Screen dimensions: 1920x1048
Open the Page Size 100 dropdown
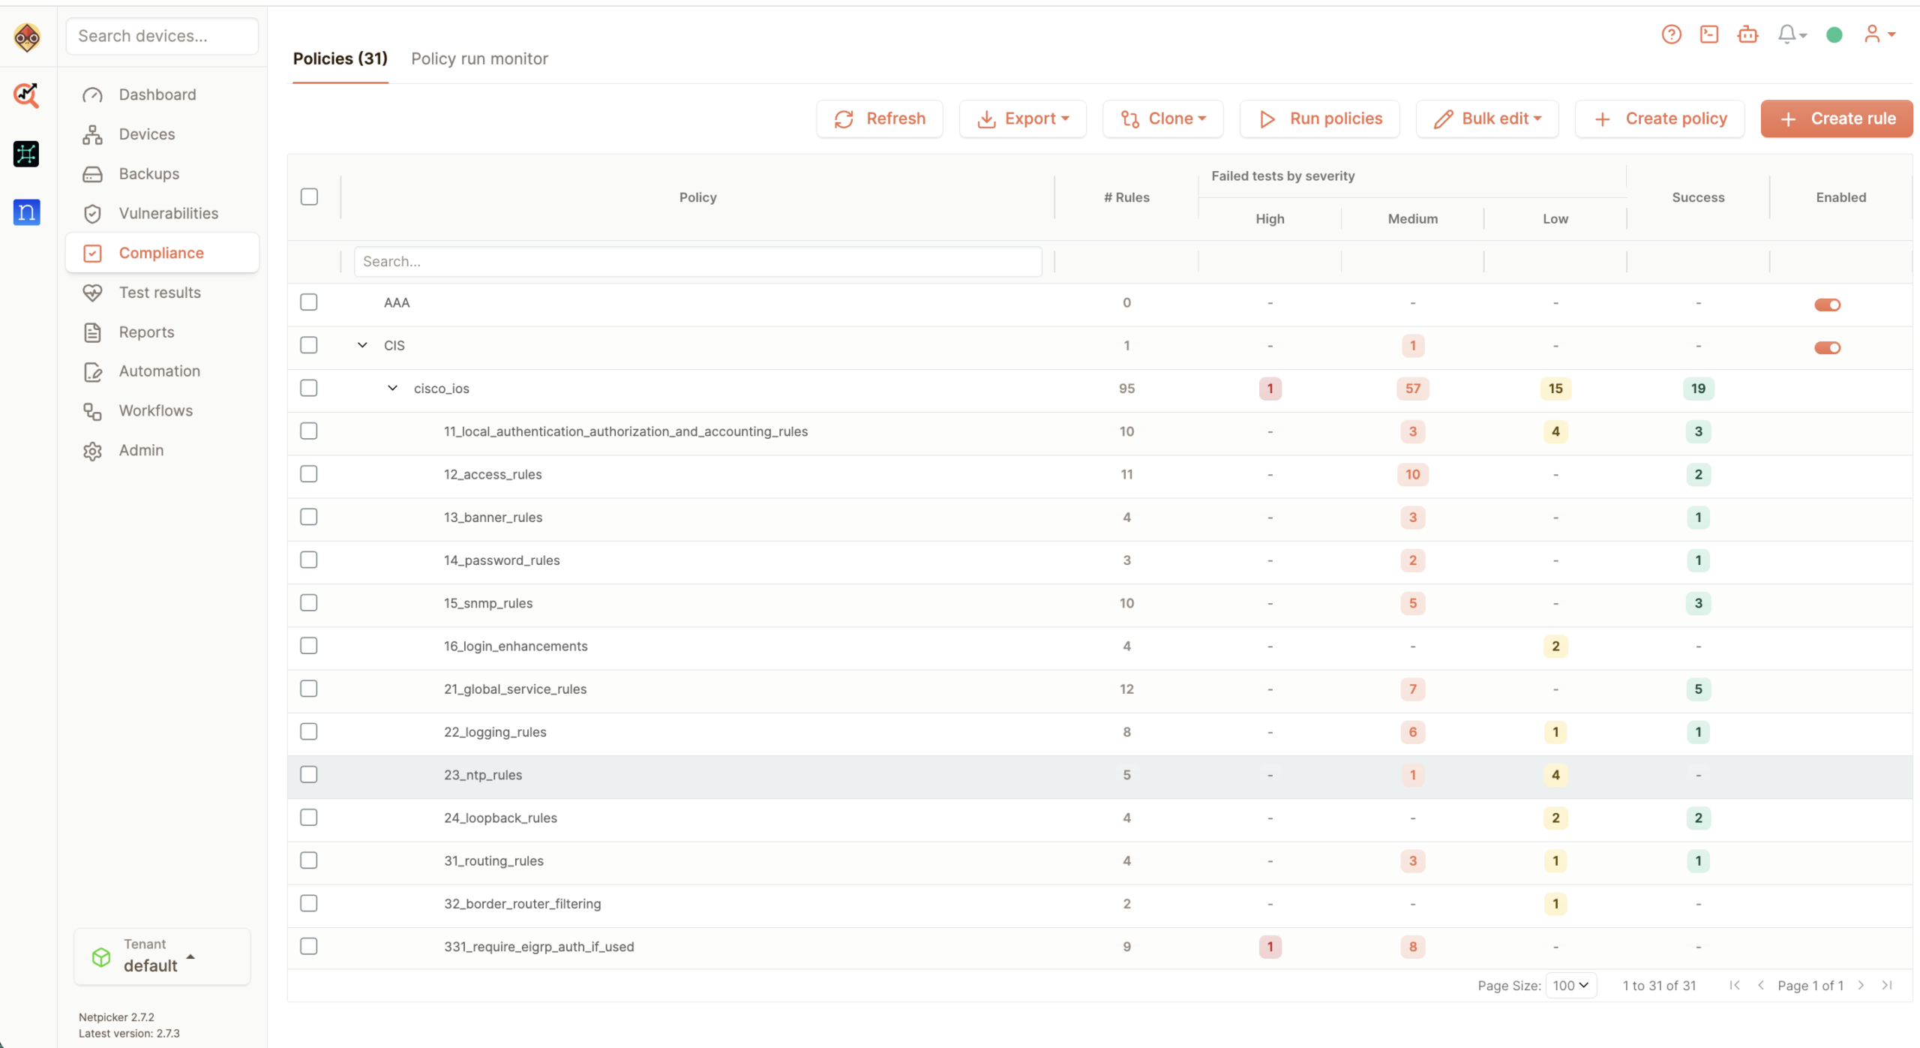[x=1570, y=985]
